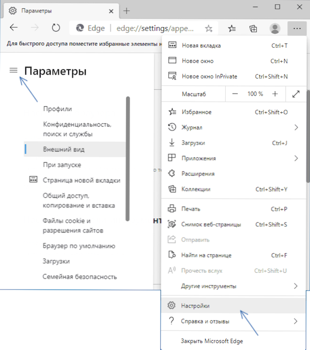Open a new tab with the plus button

tap(127, 11)
